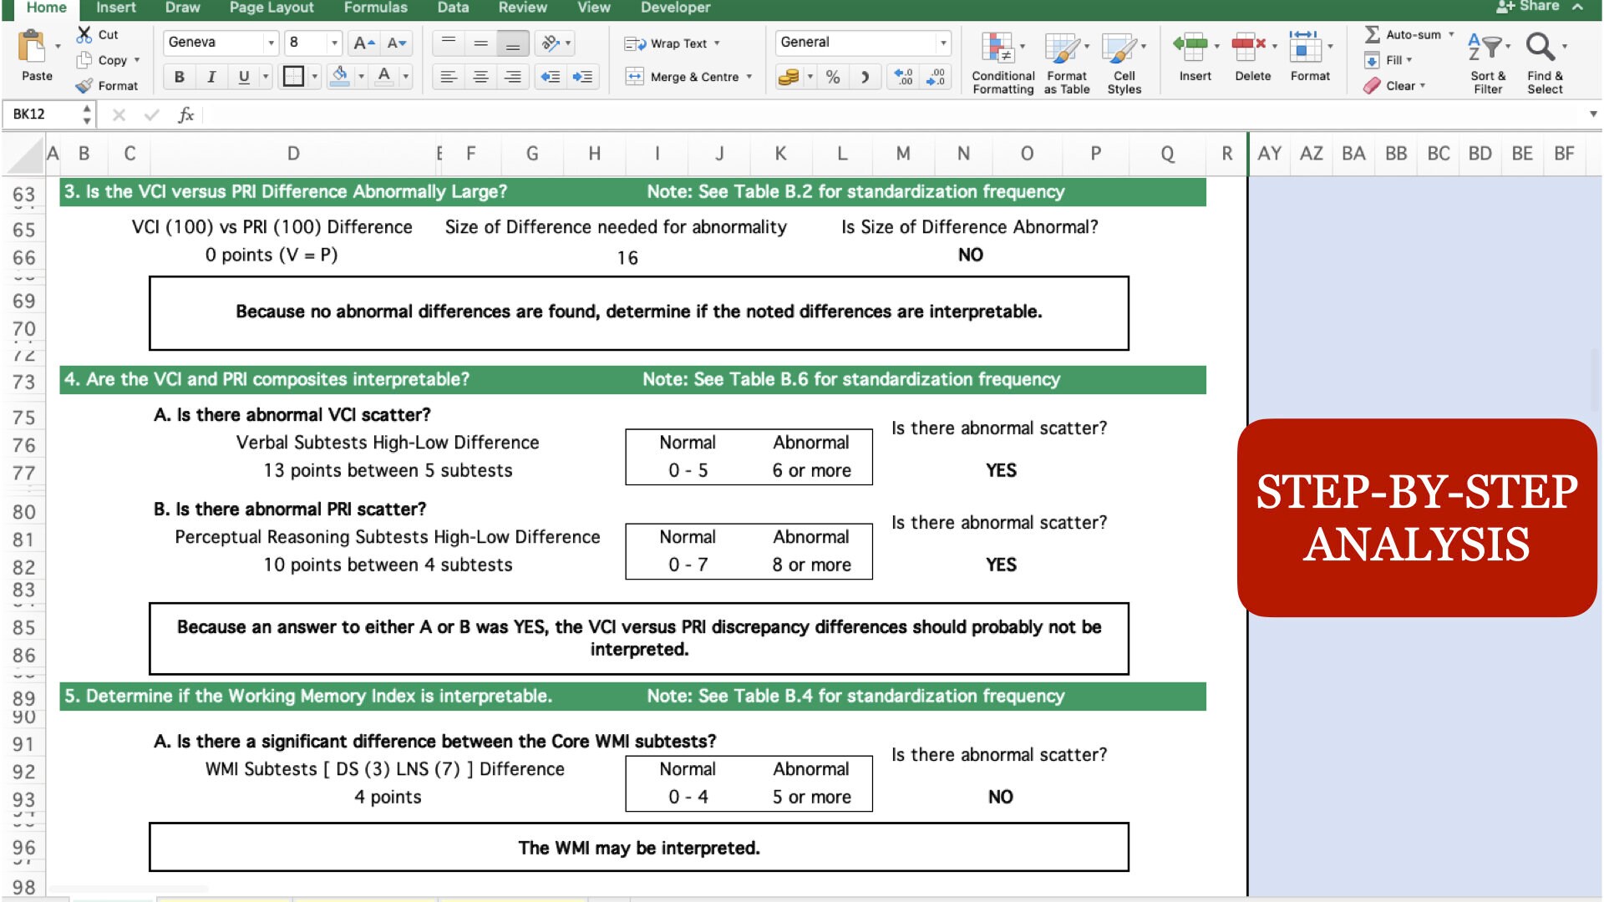Open the General number format dropdown

[x=941, y=42]
